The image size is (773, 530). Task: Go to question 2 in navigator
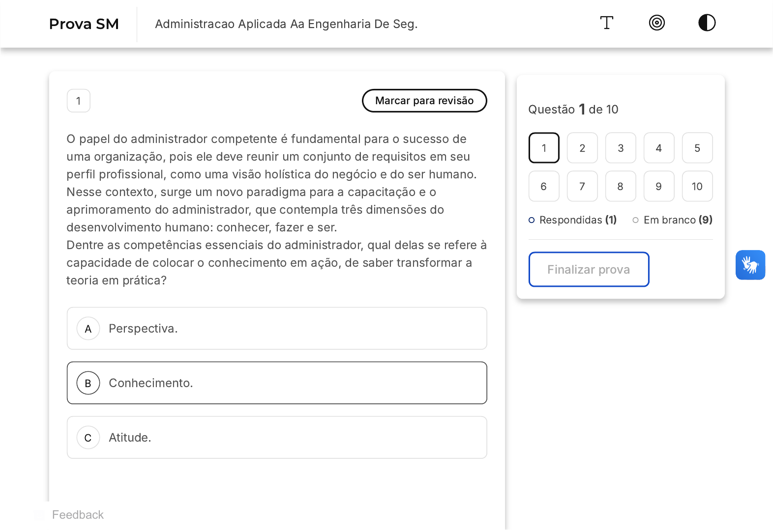click(582, 148)
